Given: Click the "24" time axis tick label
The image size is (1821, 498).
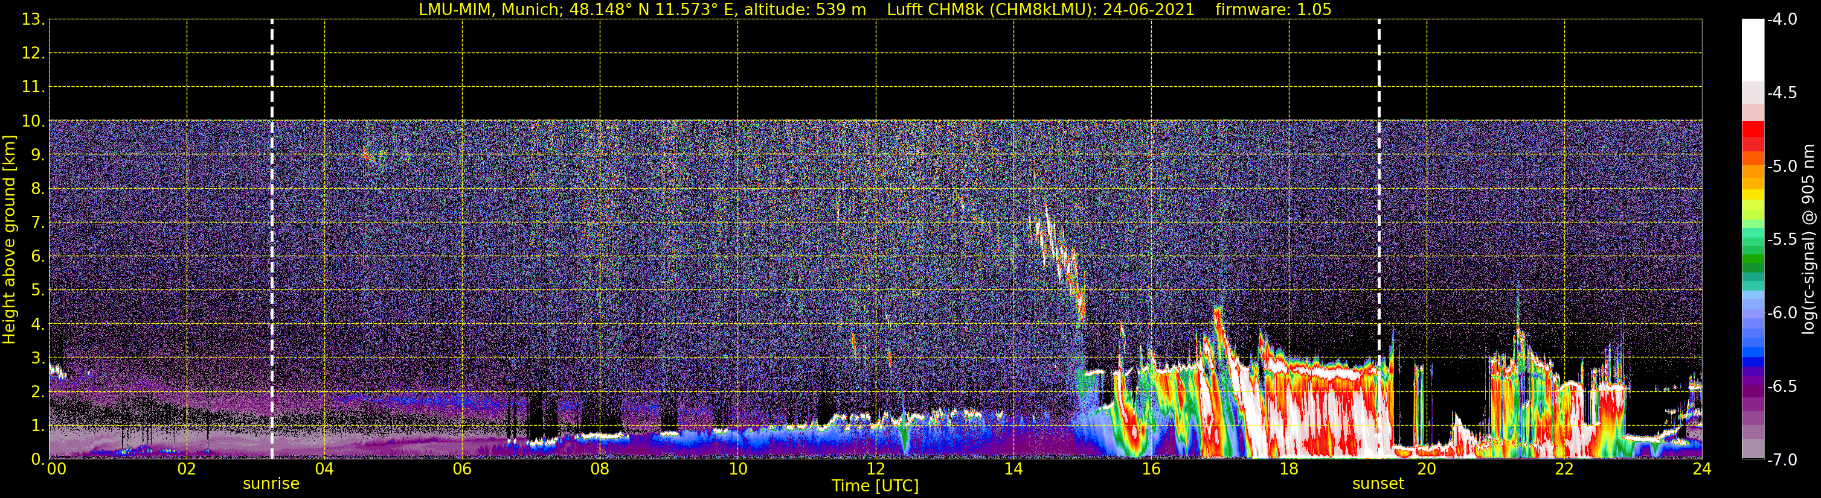Looking at the screenshot, I should [x=1702, y=469].
